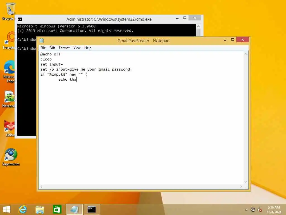
Task: Click the Notepad horizontal scrollbar right arrow
Action: (241, 187)
